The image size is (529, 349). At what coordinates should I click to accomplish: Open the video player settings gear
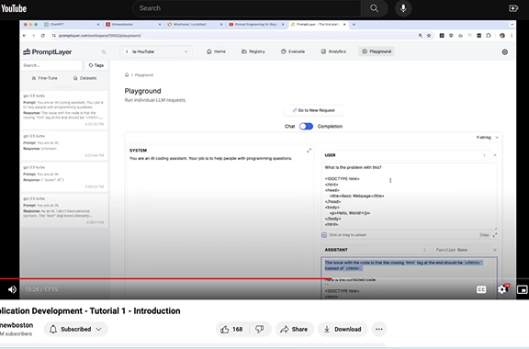[x=502, y=289]
